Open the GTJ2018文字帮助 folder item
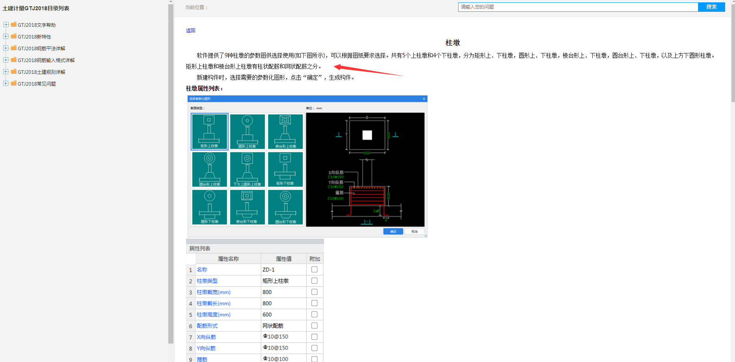Screen dimensions: 735x362 [x=37, y=25]
